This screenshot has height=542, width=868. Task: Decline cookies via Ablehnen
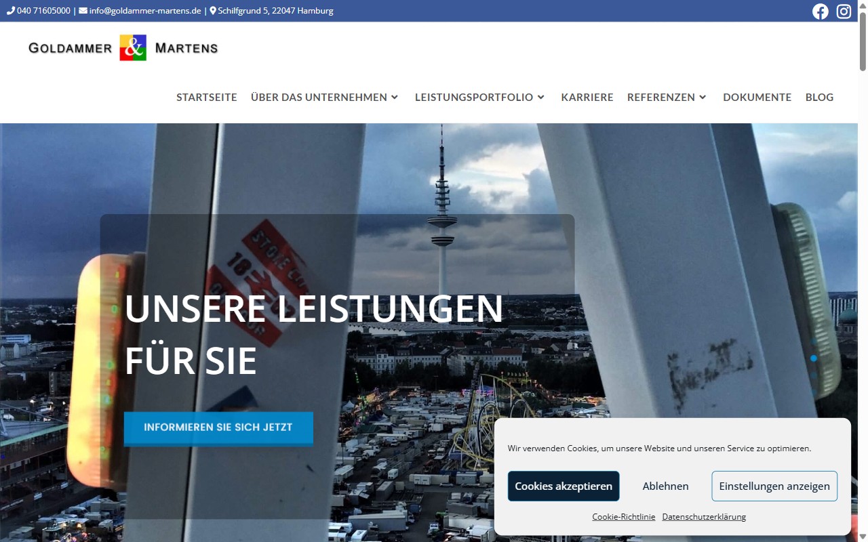pyautogui.click(x=666, y=486)
